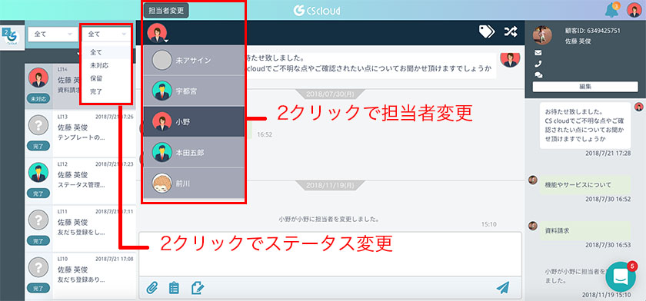Click the 機能やサービスについて message in the history panel
The image size is (646, 301).
[585, 184]
